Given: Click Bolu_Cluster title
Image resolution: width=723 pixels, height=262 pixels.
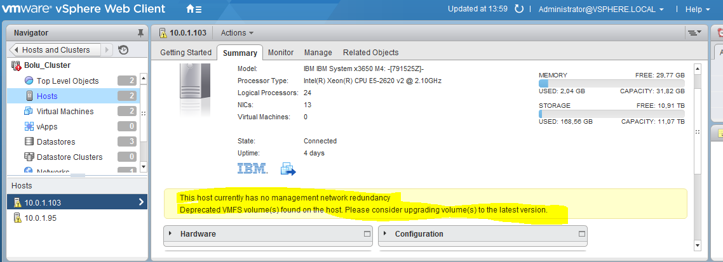Looking at the screenshot, I should [47, 65].
